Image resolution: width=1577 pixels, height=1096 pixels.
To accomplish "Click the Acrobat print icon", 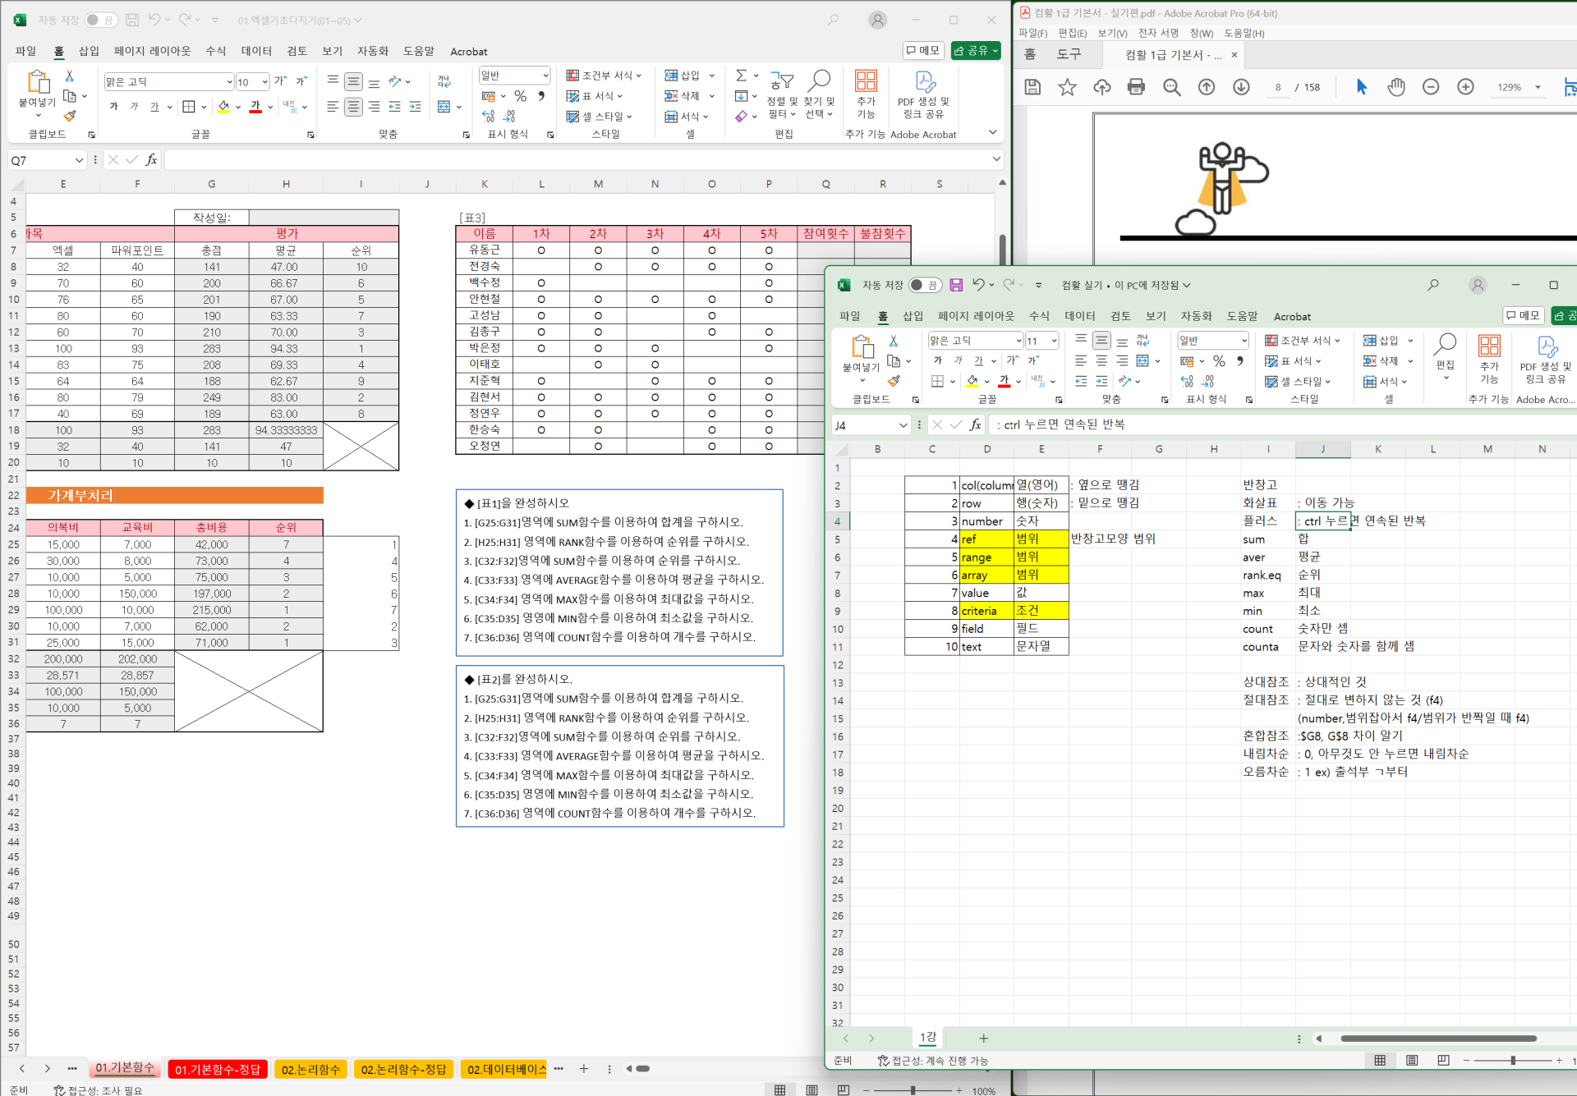I will pos(1136,87).
